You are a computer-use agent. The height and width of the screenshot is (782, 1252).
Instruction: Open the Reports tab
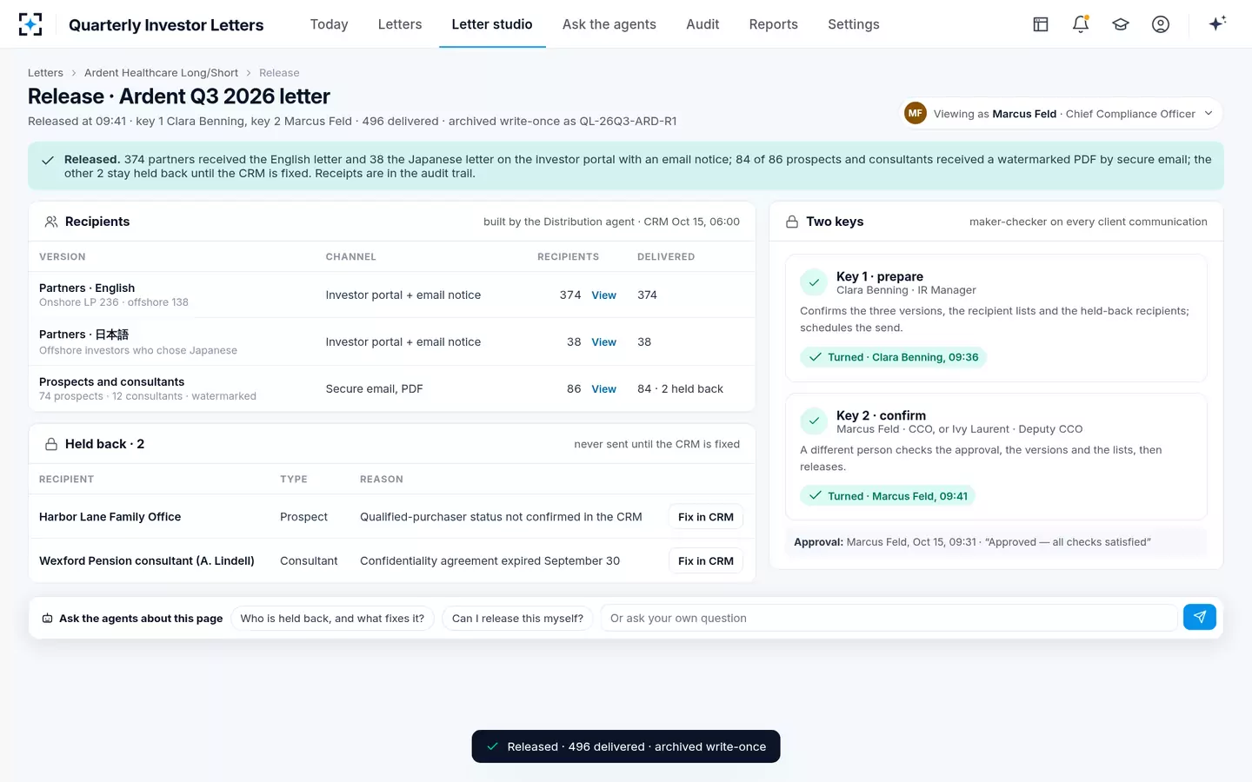[x=774, y=24]
